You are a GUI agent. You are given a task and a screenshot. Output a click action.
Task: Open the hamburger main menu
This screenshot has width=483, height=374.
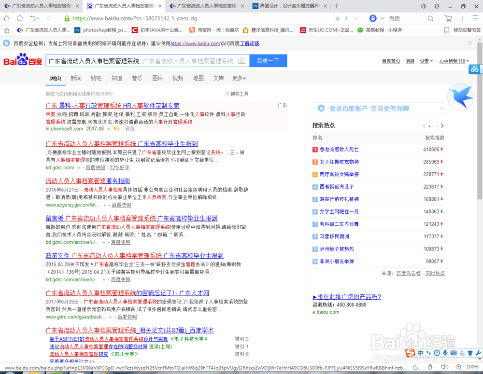click(x=475, y=18)
